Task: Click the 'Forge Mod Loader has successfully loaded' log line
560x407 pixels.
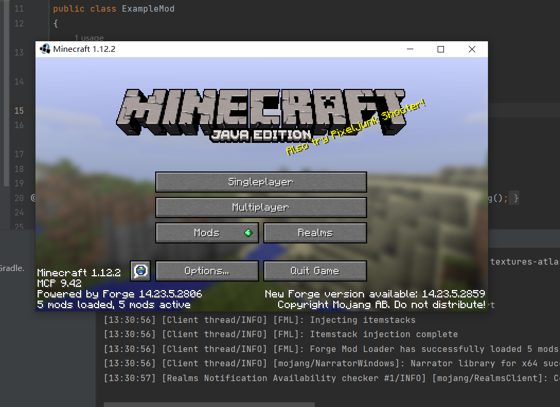Action: [x=332, y=349]
